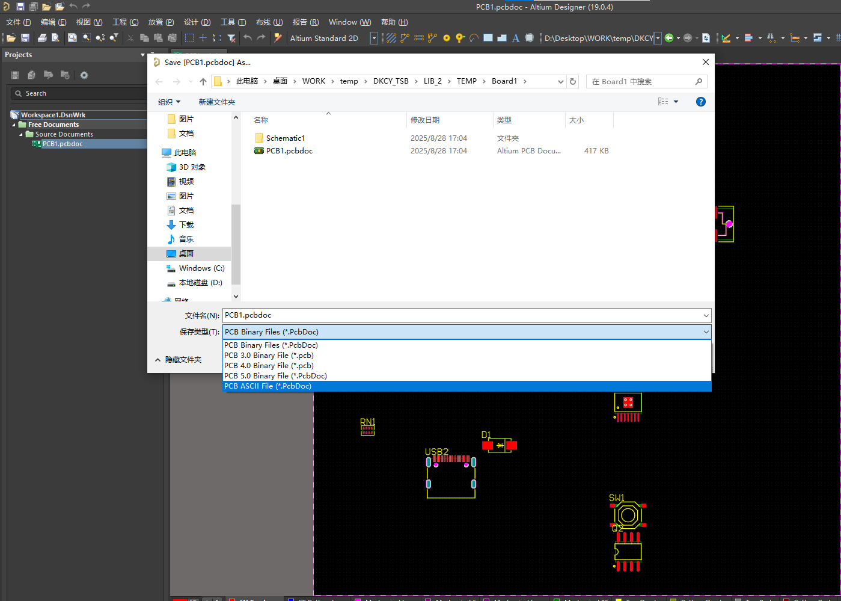Click the Cut scissors icon
841x601 pixels.
click(x=130, y=38)
